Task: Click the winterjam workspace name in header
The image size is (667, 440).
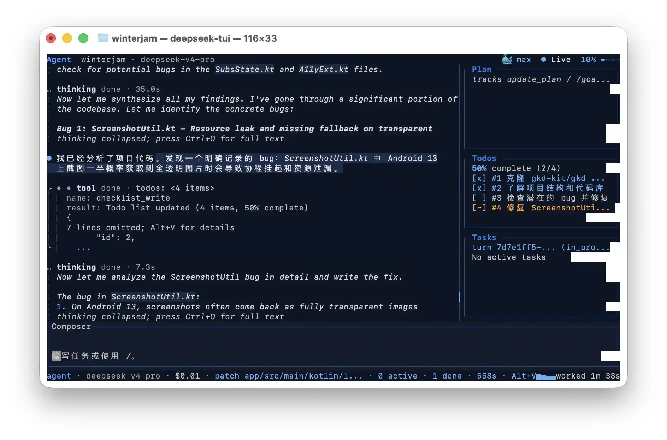Action: (x=103, y=59)
